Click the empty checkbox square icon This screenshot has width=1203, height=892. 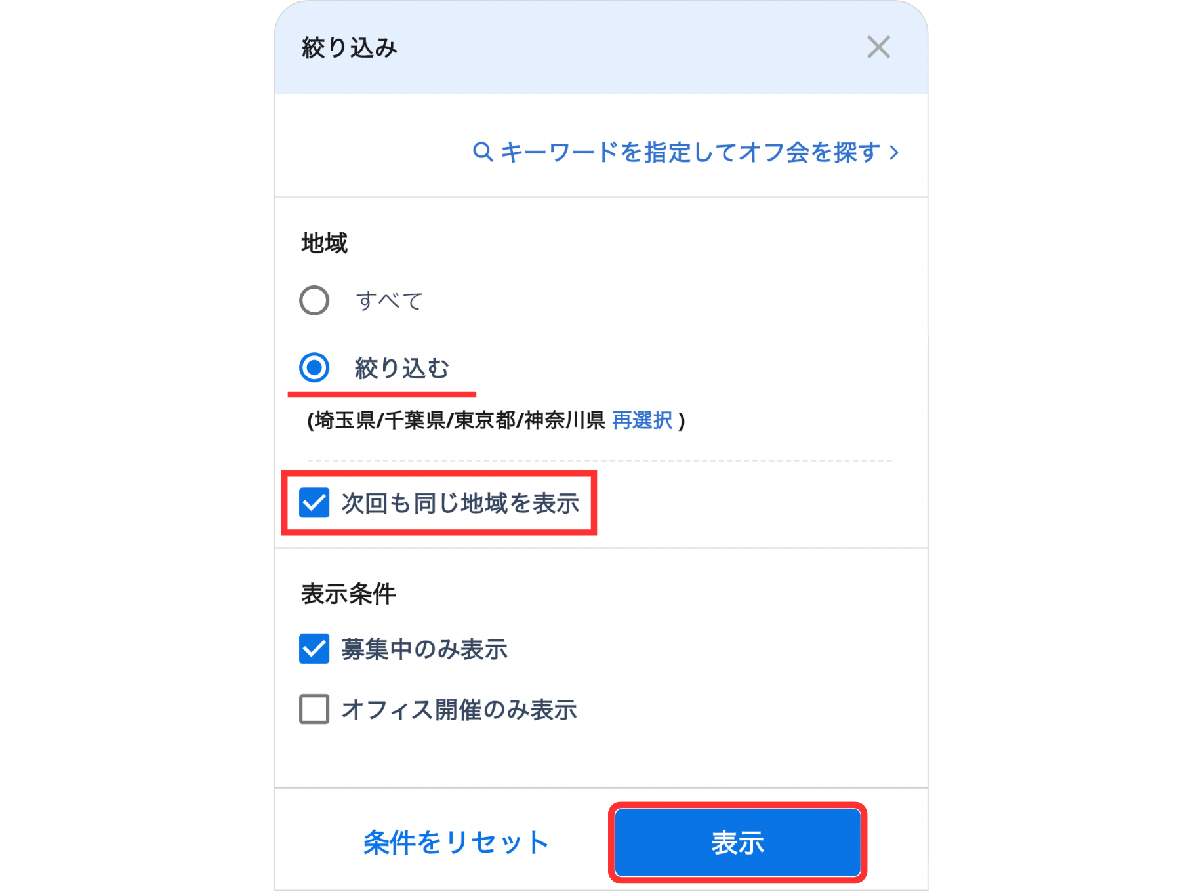[x=314, y=709]
